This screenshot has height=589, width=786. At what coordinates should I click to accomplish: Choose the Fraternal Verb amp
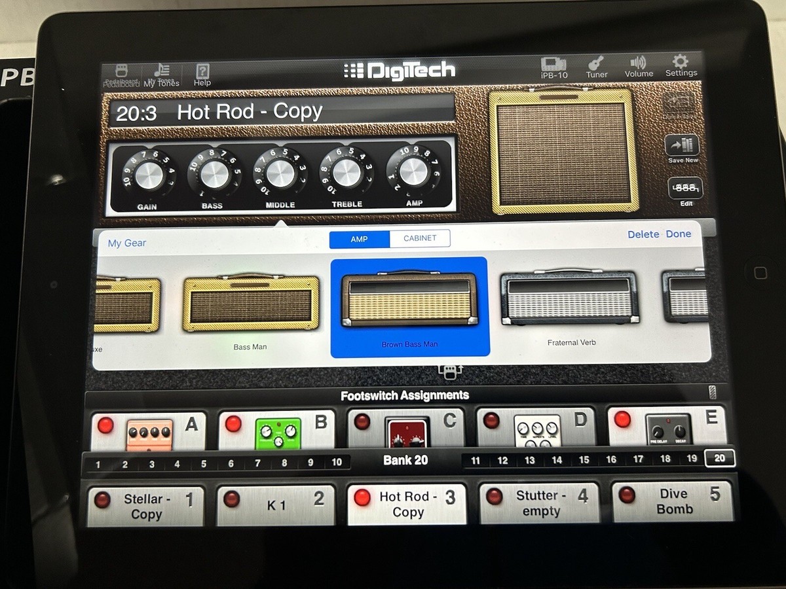570,307
